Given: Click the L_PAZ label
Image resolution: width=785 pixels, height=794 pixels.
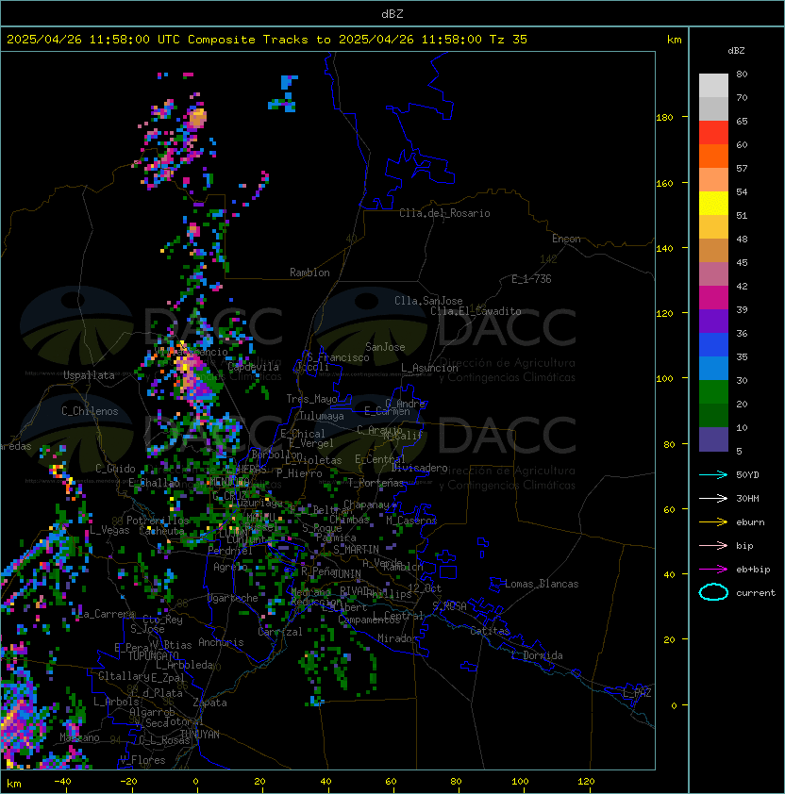Looking at the screenshot, I should (637, 693).
